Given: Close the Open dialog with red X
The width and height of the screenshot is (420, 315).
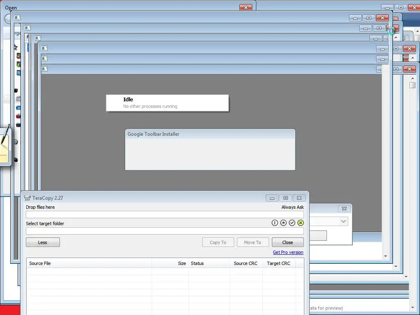Looking at the screenshot, I should pyautogui.click(x=246, y=7).
